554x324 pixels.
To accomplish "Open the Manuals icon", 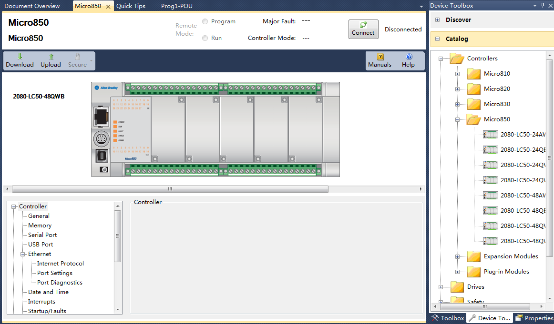I will point(380,57).
